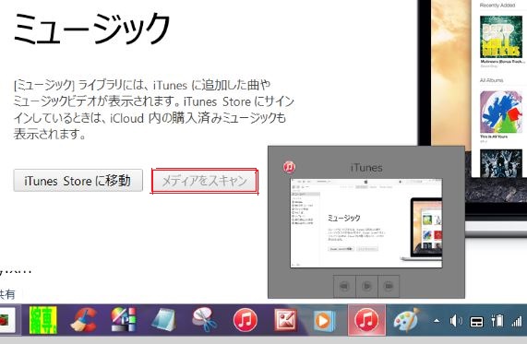
Task: Click the Recently Added label
Action: coord(497,6)
